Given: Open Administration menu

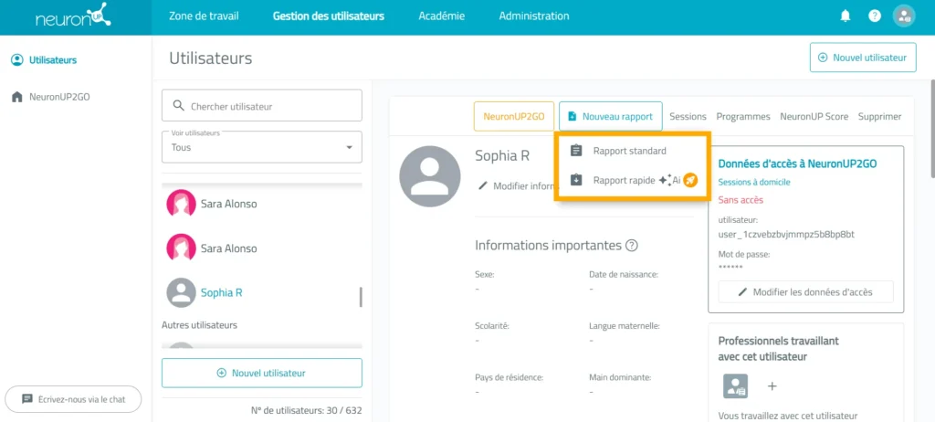Looking at the screenshot, I should click(x=533, y=16).
